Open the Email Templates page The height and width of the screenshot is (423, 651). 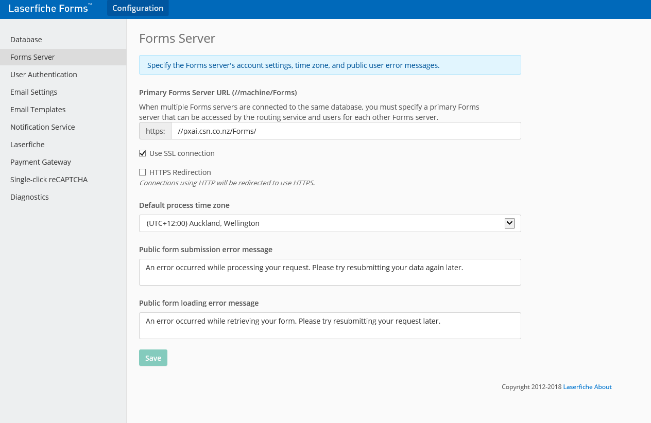tap(38, 110)
